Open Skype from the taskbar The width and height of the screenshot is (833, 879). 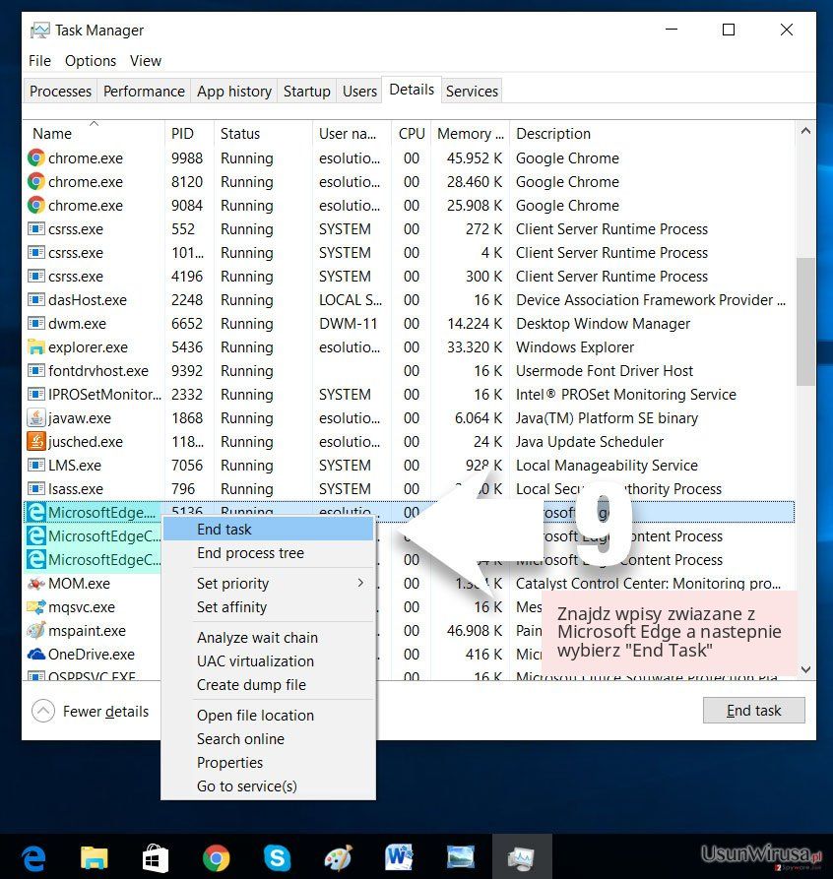click(x=277, y=858)
